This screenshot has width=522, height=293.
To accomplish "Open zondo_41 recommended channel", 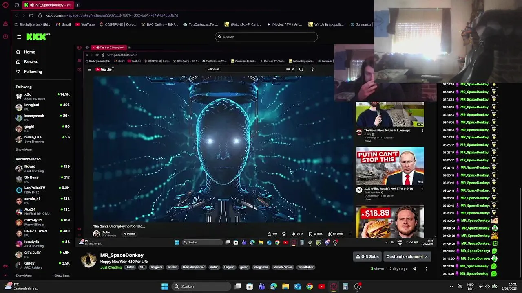I will click(x=42, y=201).
